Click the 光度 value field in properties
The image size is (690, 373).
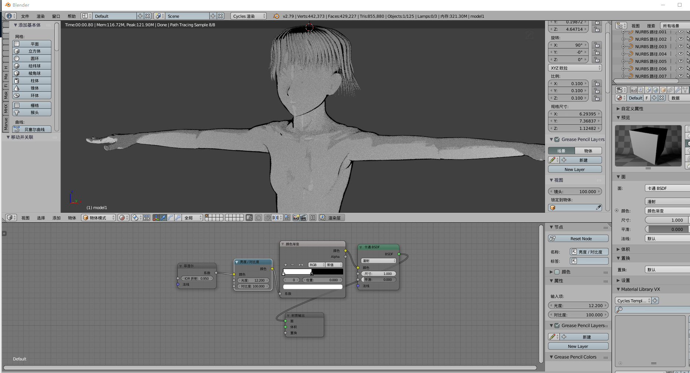[x=578, y=306]
